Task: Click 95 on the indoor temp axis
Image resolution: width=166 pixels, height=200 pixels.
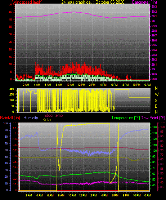Action: pos(162,132)
